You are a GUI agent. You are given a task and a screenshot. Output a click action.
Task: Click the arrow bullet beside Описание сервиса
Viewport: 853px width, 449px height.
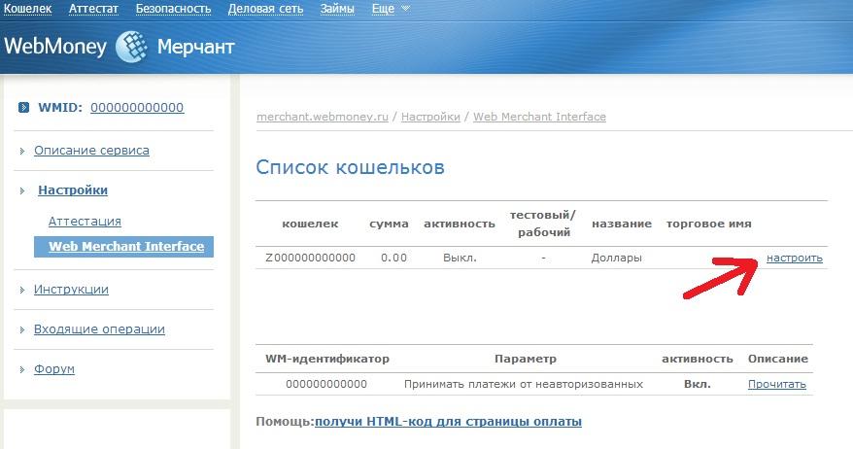click(x=21, y=151)
